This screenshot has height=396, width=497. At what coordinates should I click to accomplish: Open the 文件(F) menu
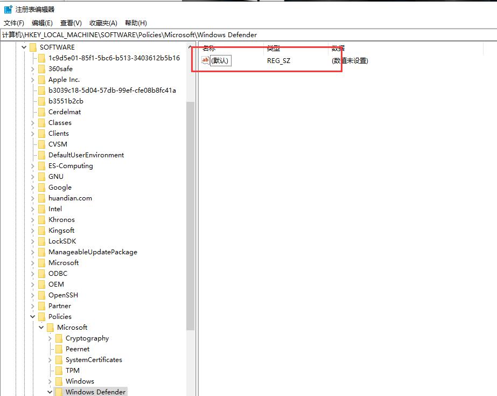click(13, 23)
